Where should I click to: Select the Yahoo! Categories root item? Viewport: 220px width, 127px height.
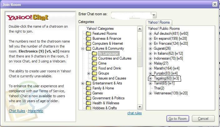(100, 29)
